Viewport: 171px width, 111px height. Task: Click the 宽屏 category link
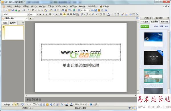click(x=161, y=26)
